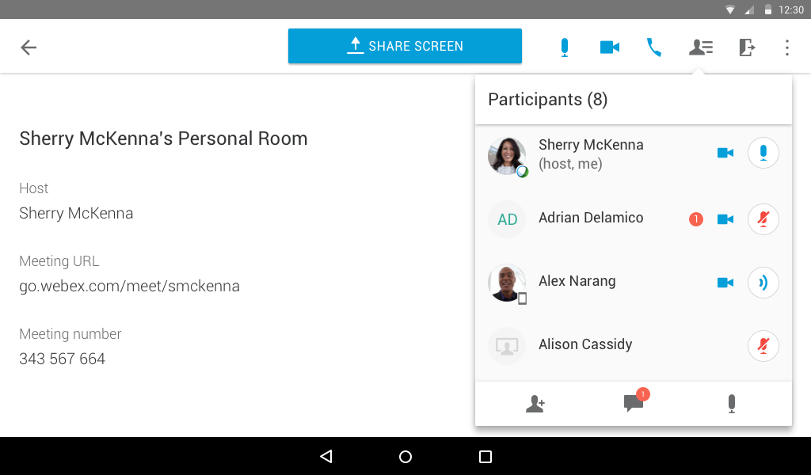Click Sherry McKenna's video camera icon

725,153
